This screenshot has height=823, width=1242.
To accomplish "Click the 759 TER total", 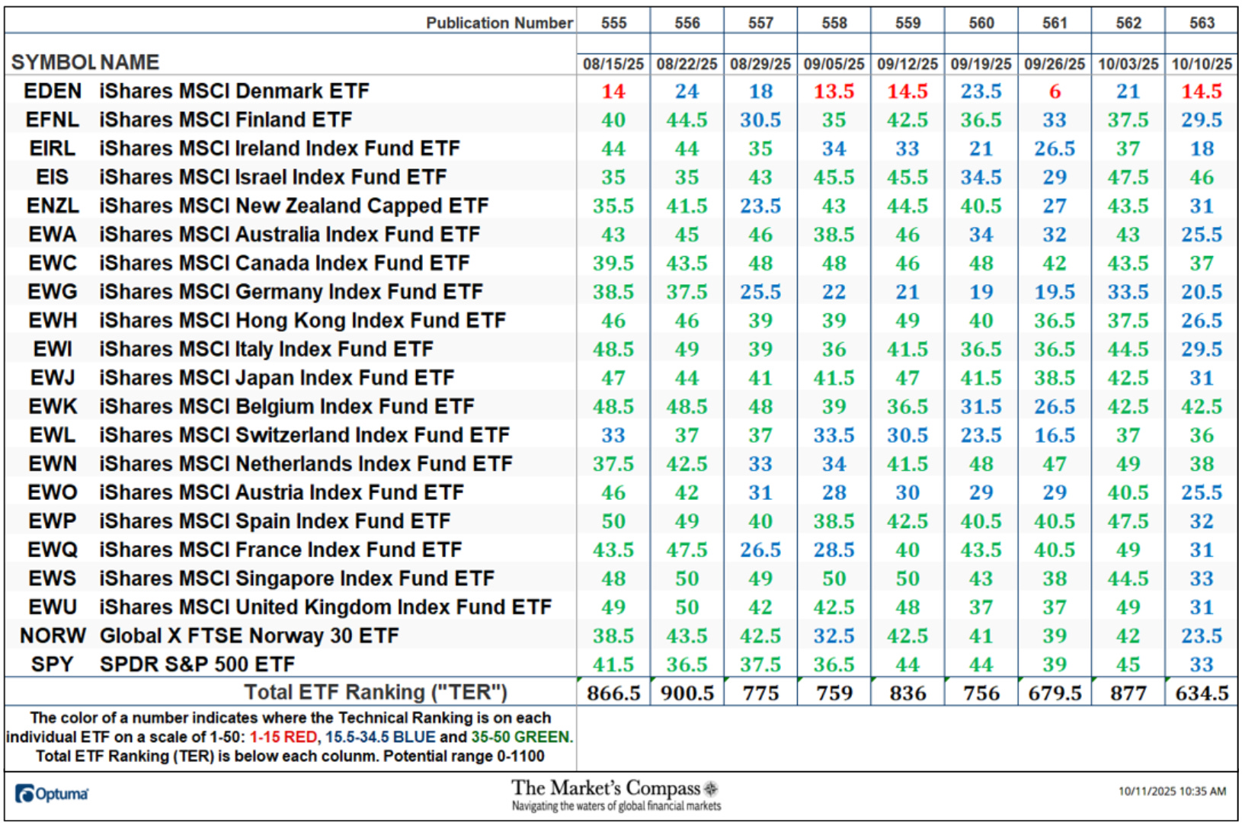I will (834, 693).
